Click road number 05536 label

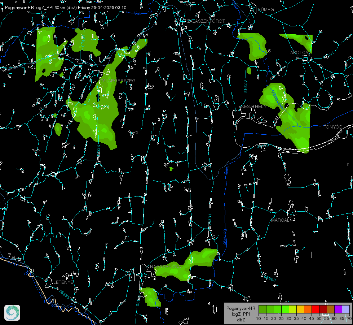point(98,151)
